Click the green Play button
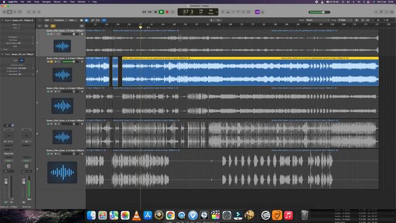 coord(161,12)
